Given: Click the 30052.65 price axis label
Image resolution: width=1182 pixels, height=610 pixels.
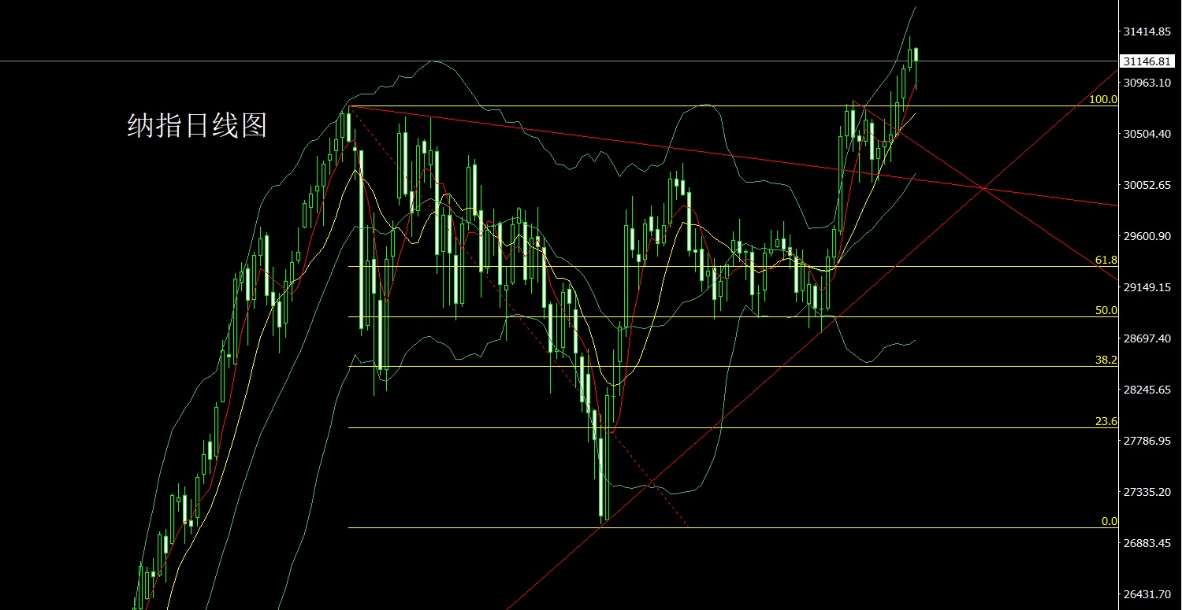Looking at the screenshot, I should pos(1147,185).
